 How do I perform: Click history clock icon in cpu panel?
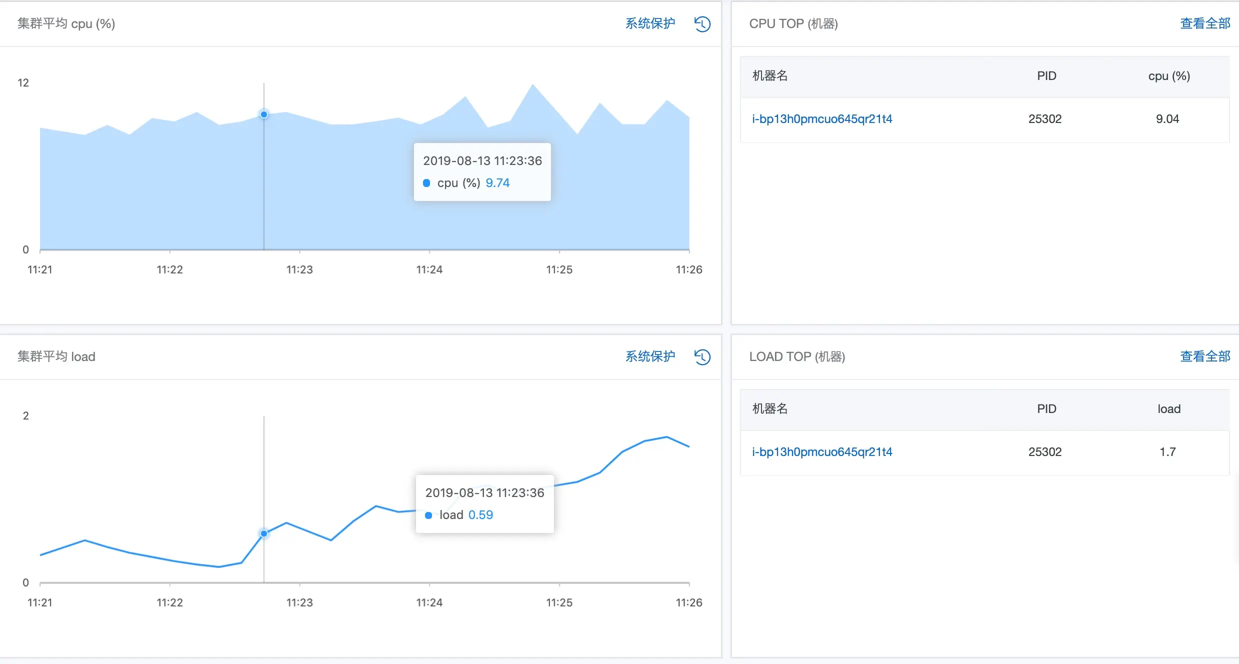click(x=702, y=23)
